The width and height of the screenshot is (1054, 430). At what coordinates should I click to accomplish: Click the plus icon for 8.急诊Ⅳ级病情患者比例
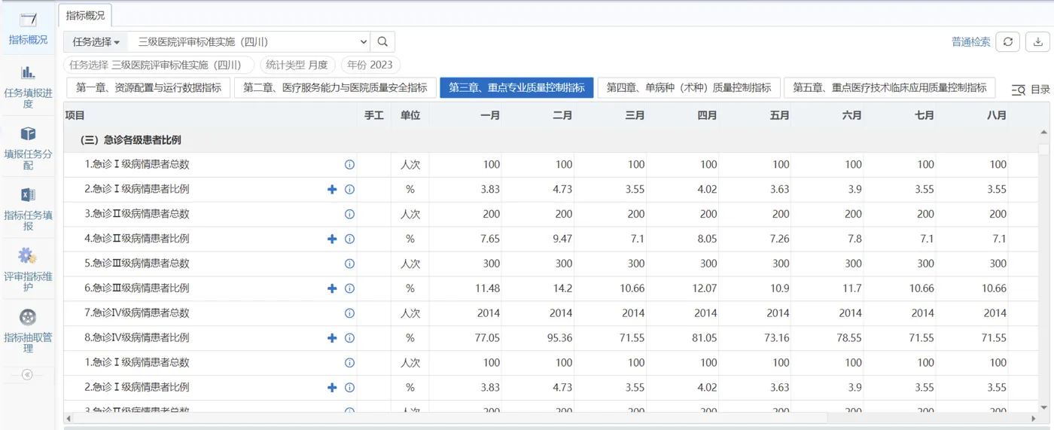tap(332, 338)
